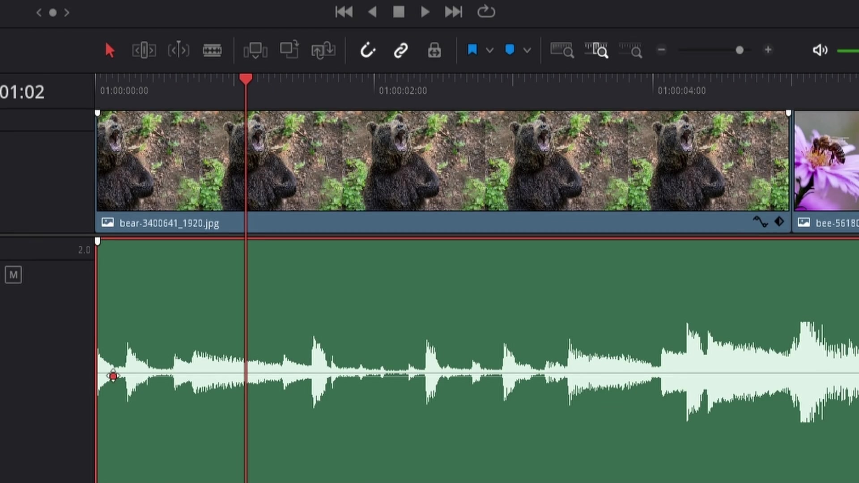Click the Detail Zoom icon

[596, 50]
